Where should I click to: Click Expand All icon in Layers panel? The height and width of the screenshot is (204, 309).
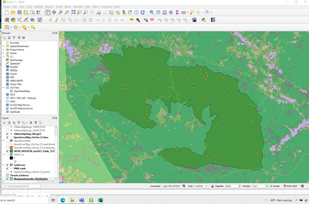[30, 123]
